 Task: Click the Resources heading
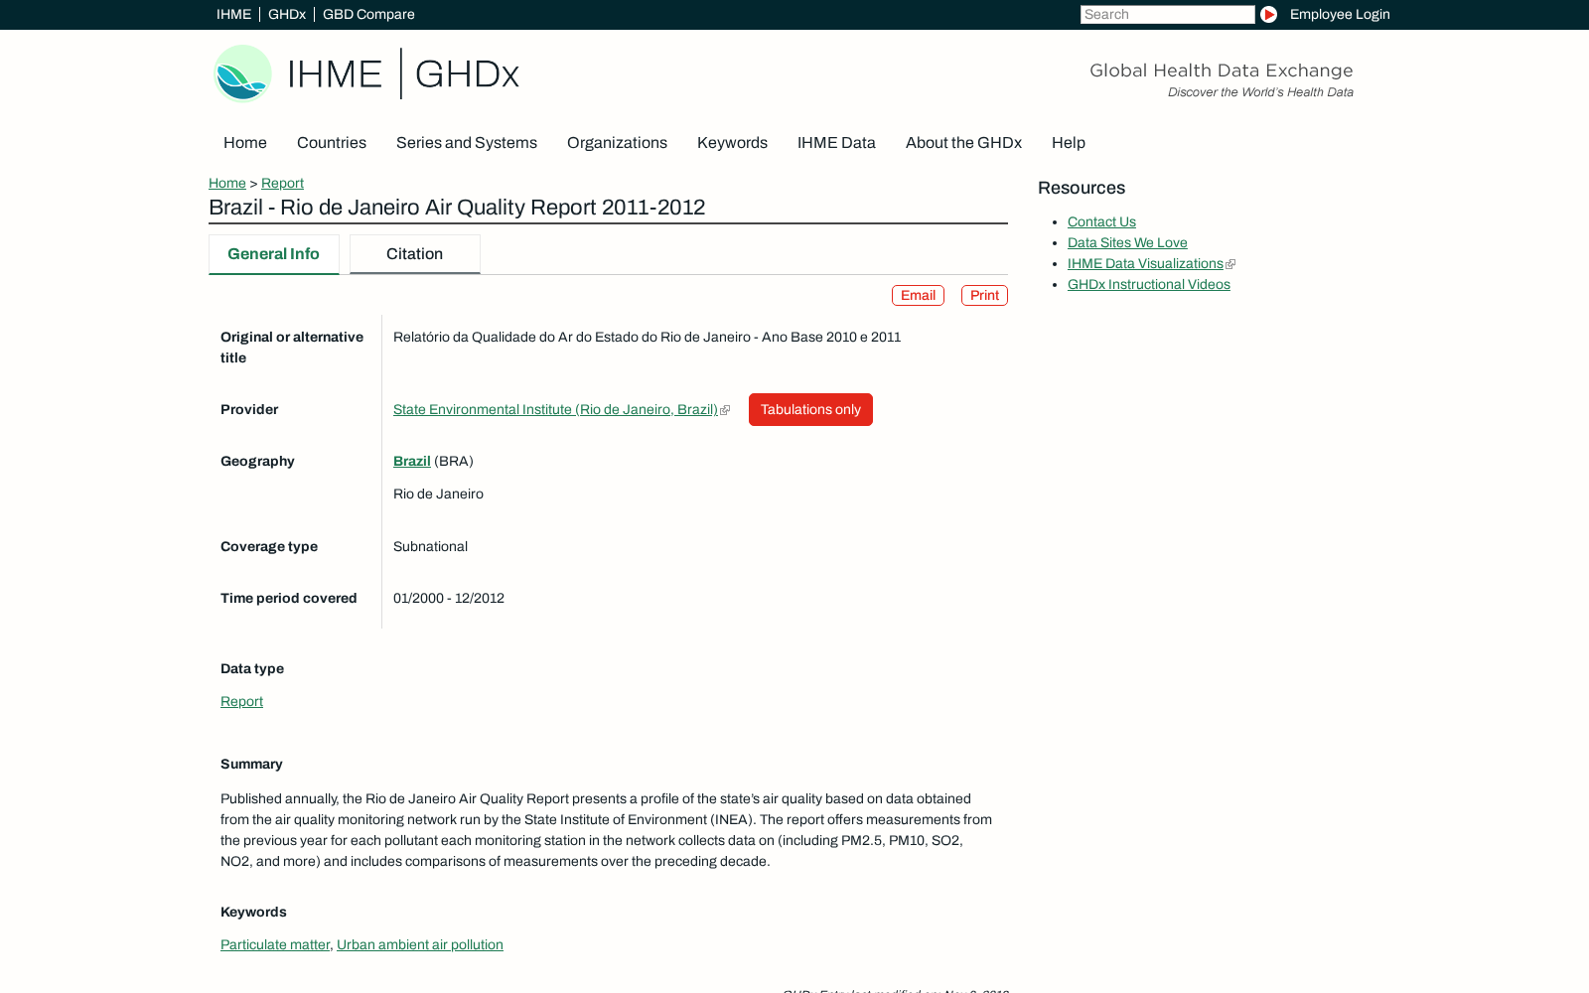pyautogui.click(x=1082, y=188)
